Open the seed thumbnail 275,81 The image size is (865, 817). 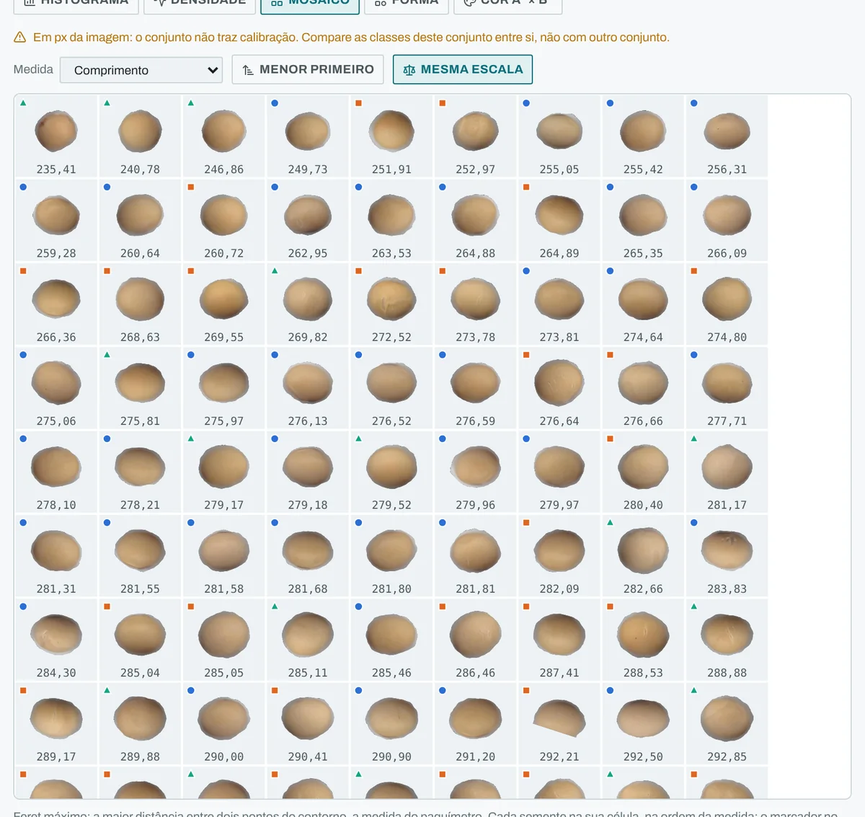(140, 388)
